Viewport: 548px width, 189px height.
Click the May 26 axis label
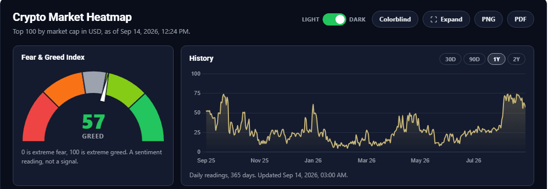click(420, 161)
